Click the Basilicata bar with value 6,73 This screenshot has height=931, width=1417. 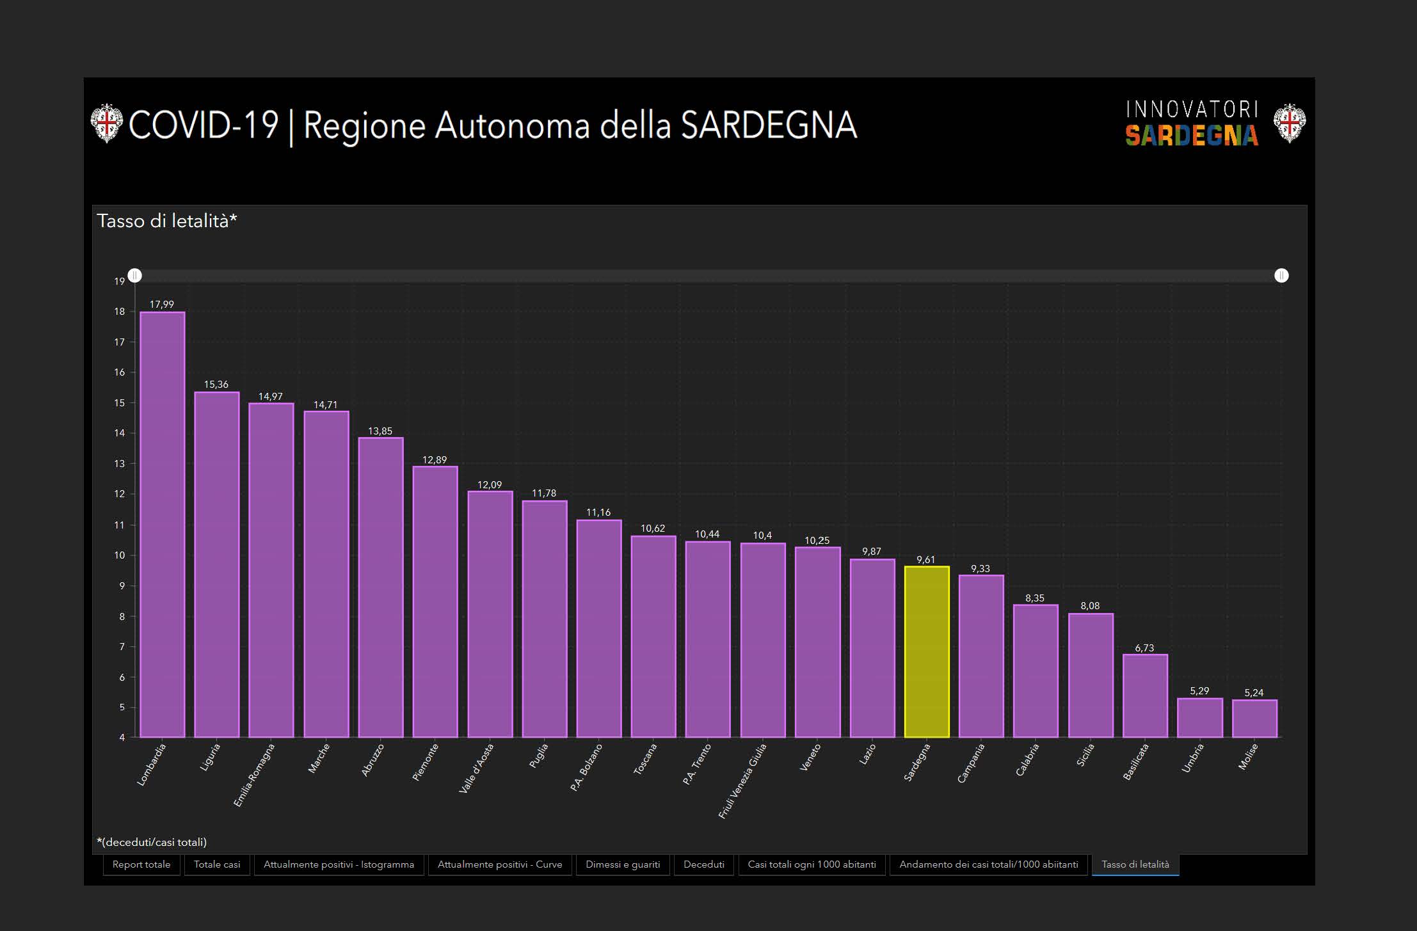1145,696
